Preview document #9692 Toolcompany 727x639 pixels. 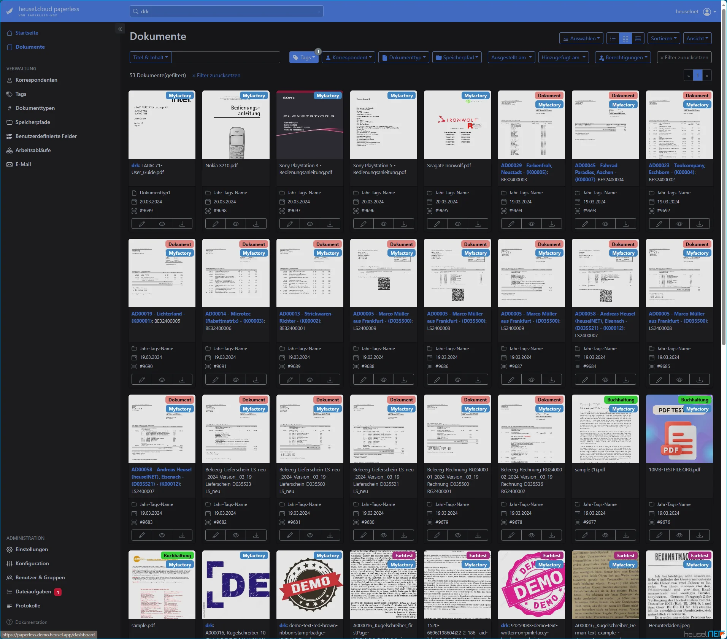(679, 224)
